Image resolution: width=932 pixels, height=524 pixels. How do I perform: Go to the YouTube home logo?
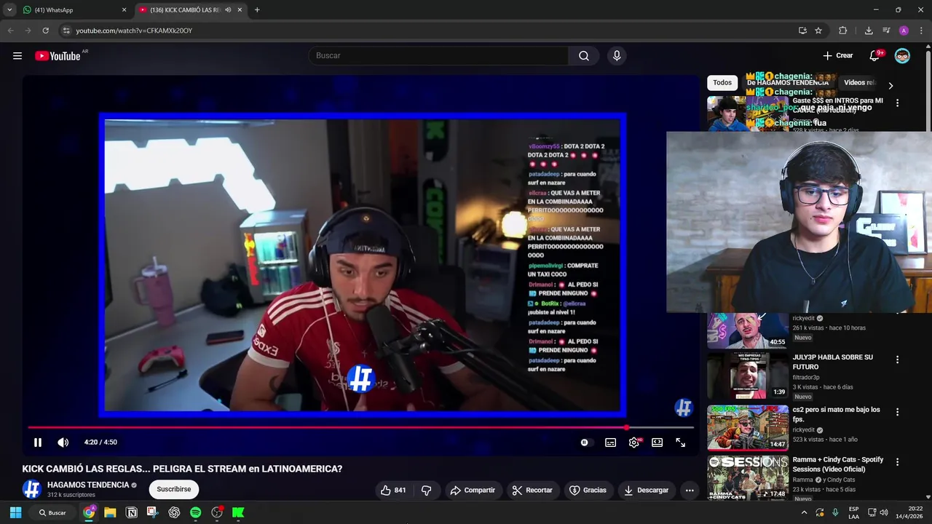[58, 56]
